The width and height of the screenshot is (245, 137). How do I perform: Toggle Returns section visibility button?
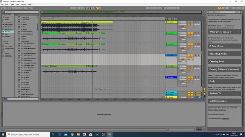coord(204,91)
